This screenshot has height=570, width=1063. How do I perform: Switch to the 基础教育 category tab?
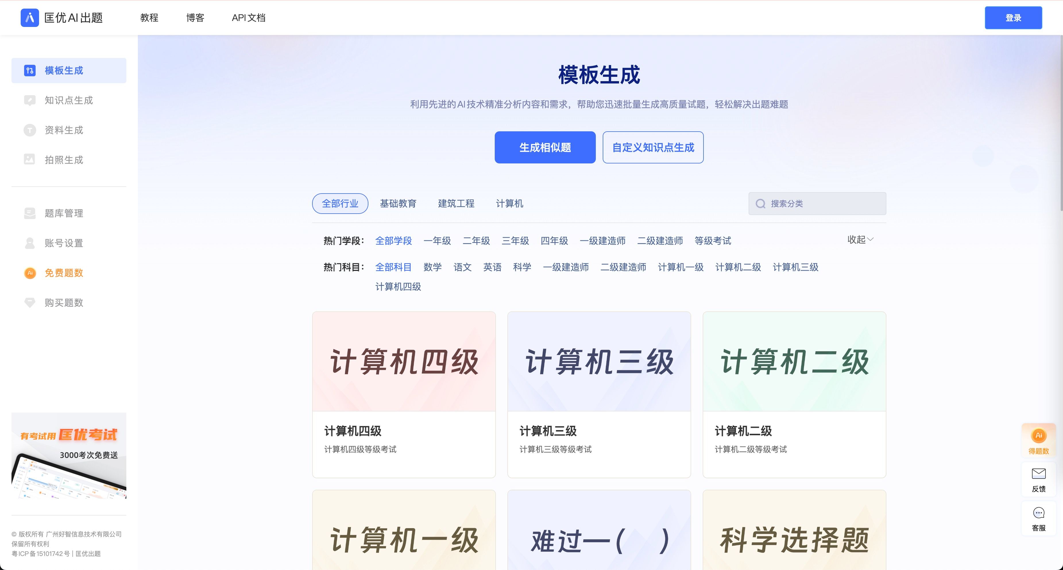pyautogui.click(x=398, y=203)
